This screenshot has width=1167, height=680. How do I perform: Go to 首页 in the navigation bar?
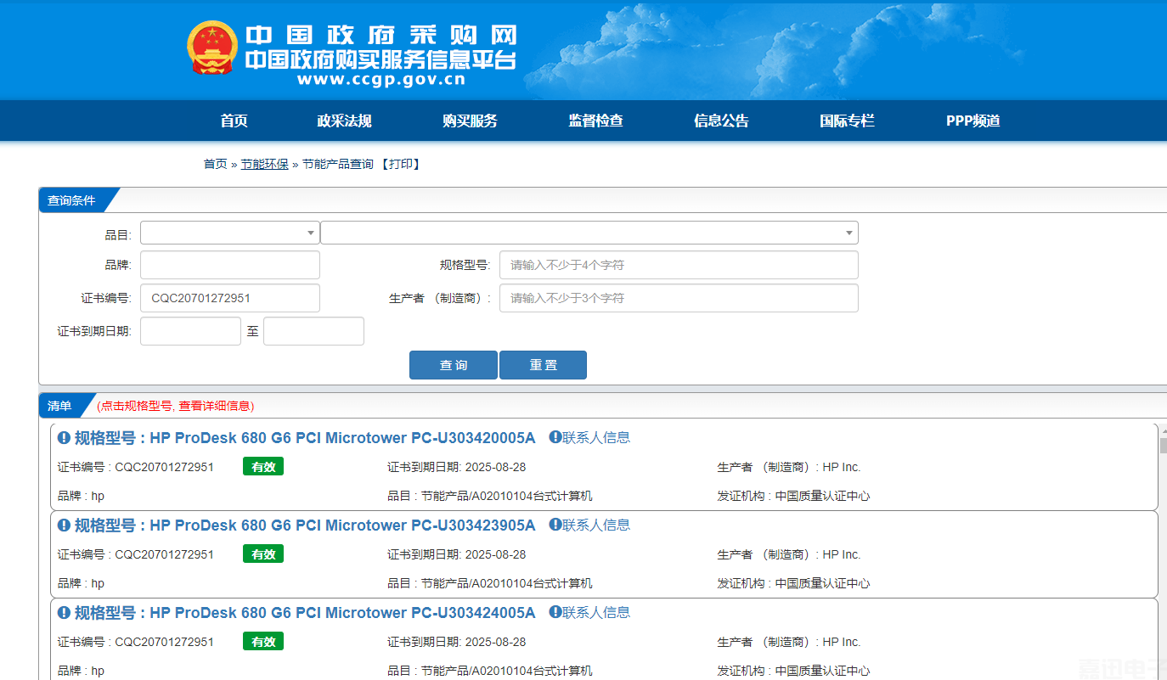click(234, 121)
